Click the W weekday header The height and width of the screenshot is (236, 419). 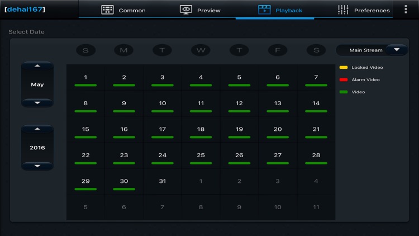coord(201,50)
